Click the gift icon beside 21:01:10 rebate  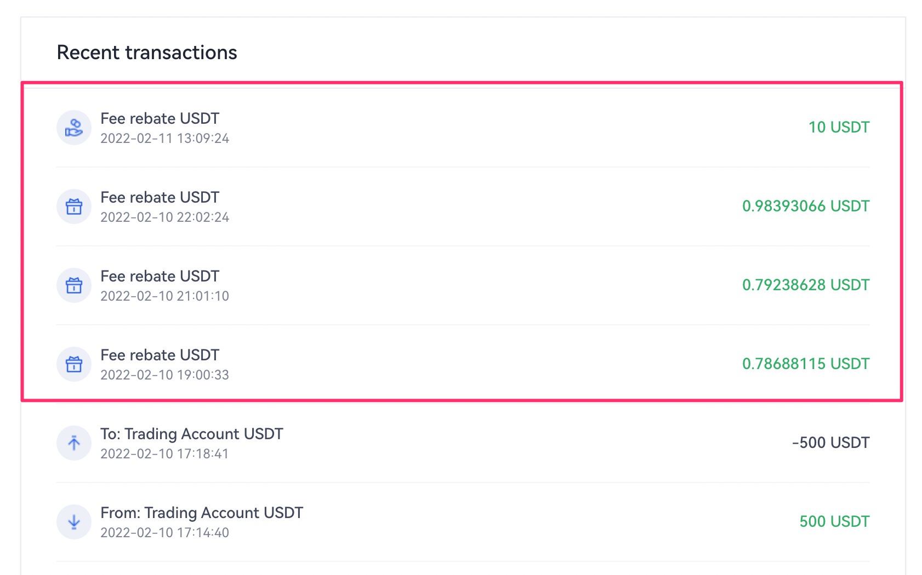coord(74,285)
